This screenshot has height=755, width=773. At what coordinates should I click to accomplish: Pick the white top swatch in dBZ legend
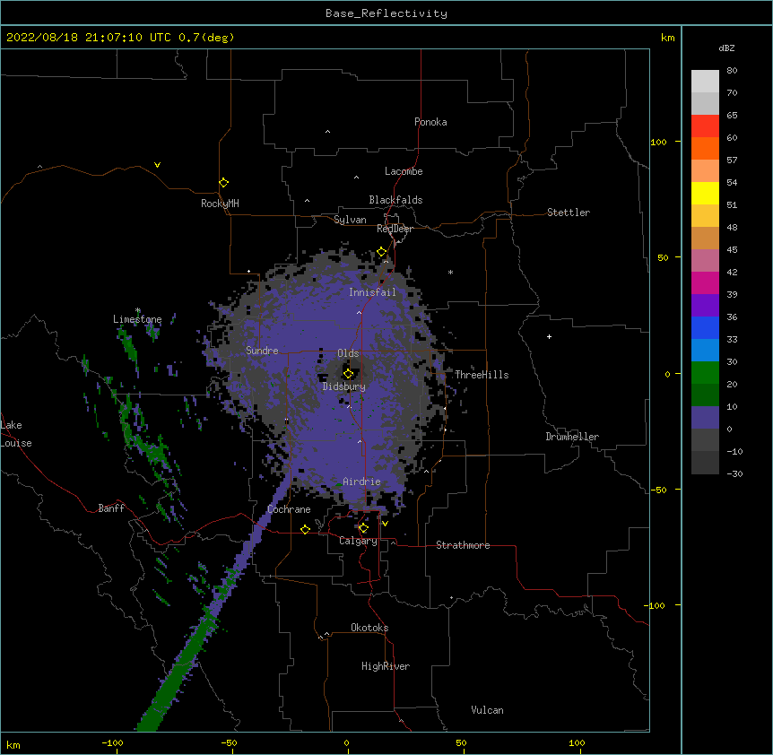705,81
